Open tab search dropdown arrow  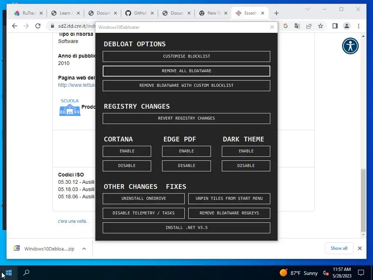[307, 9]
